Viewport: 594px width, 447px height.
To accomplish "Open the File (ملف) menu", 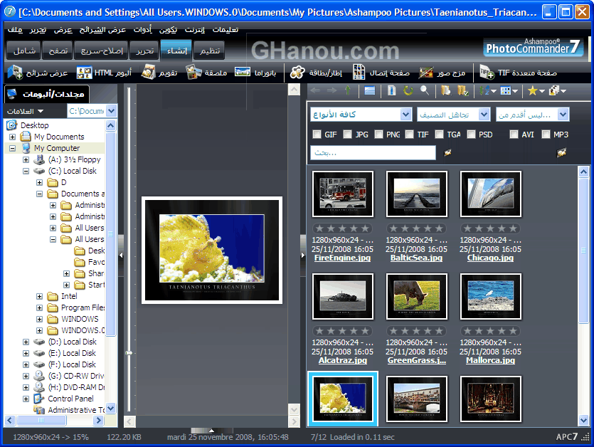I will pos(15,30).
